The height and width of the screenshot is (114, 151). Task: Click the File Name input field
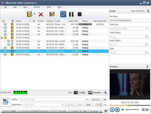pyautogui.click(x=129, y=20)
